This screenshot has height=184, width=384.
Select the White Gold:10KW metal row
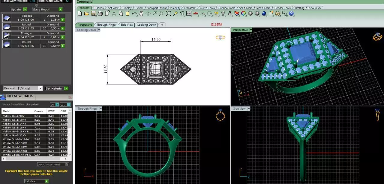click(34, 147)
